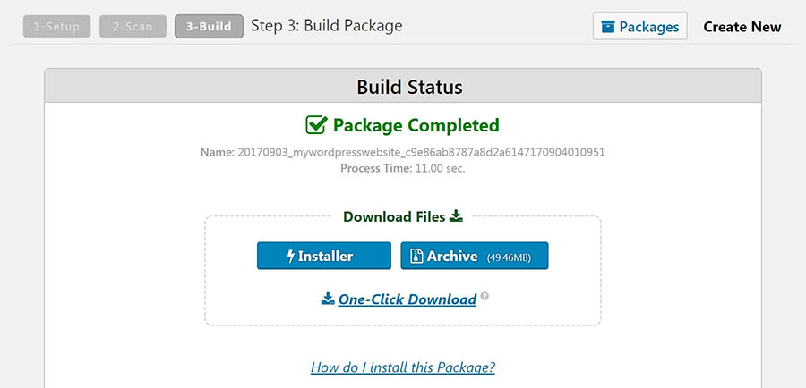Click the zip file icon on Archive
Screen dimensions: 806x388
point(416,256)
